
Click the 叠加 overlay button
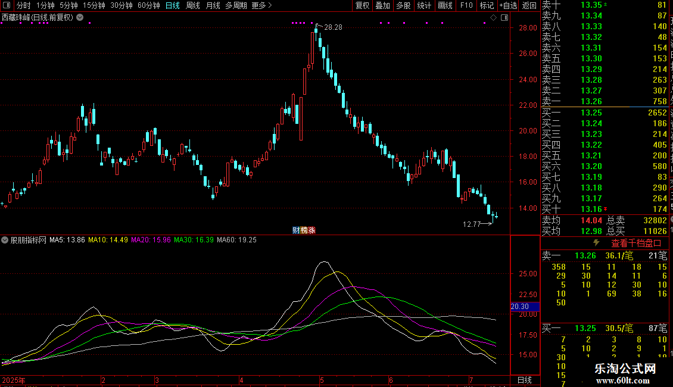pos(383,5)
